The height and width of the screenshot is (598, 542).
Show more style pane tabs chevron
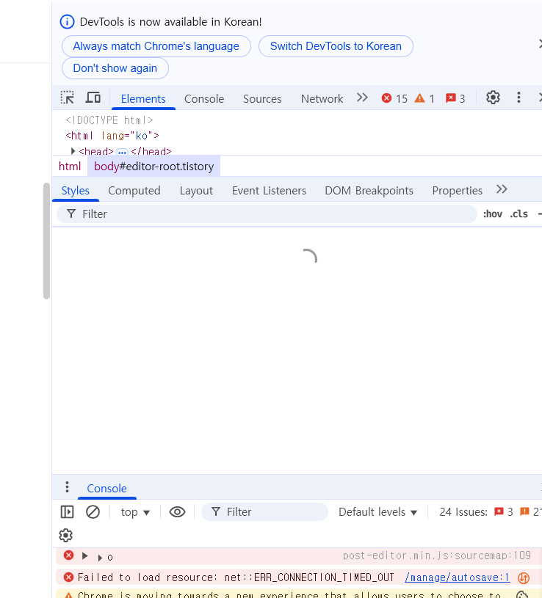[502, 189]
